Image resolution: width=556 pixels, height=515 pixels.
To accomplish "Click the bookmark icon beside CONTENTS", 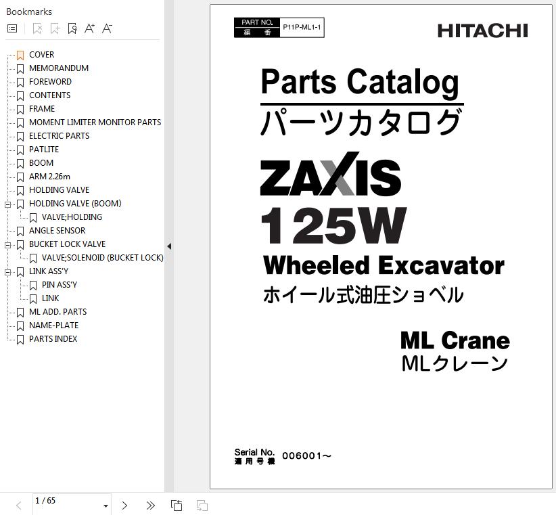I will (20, 96).
